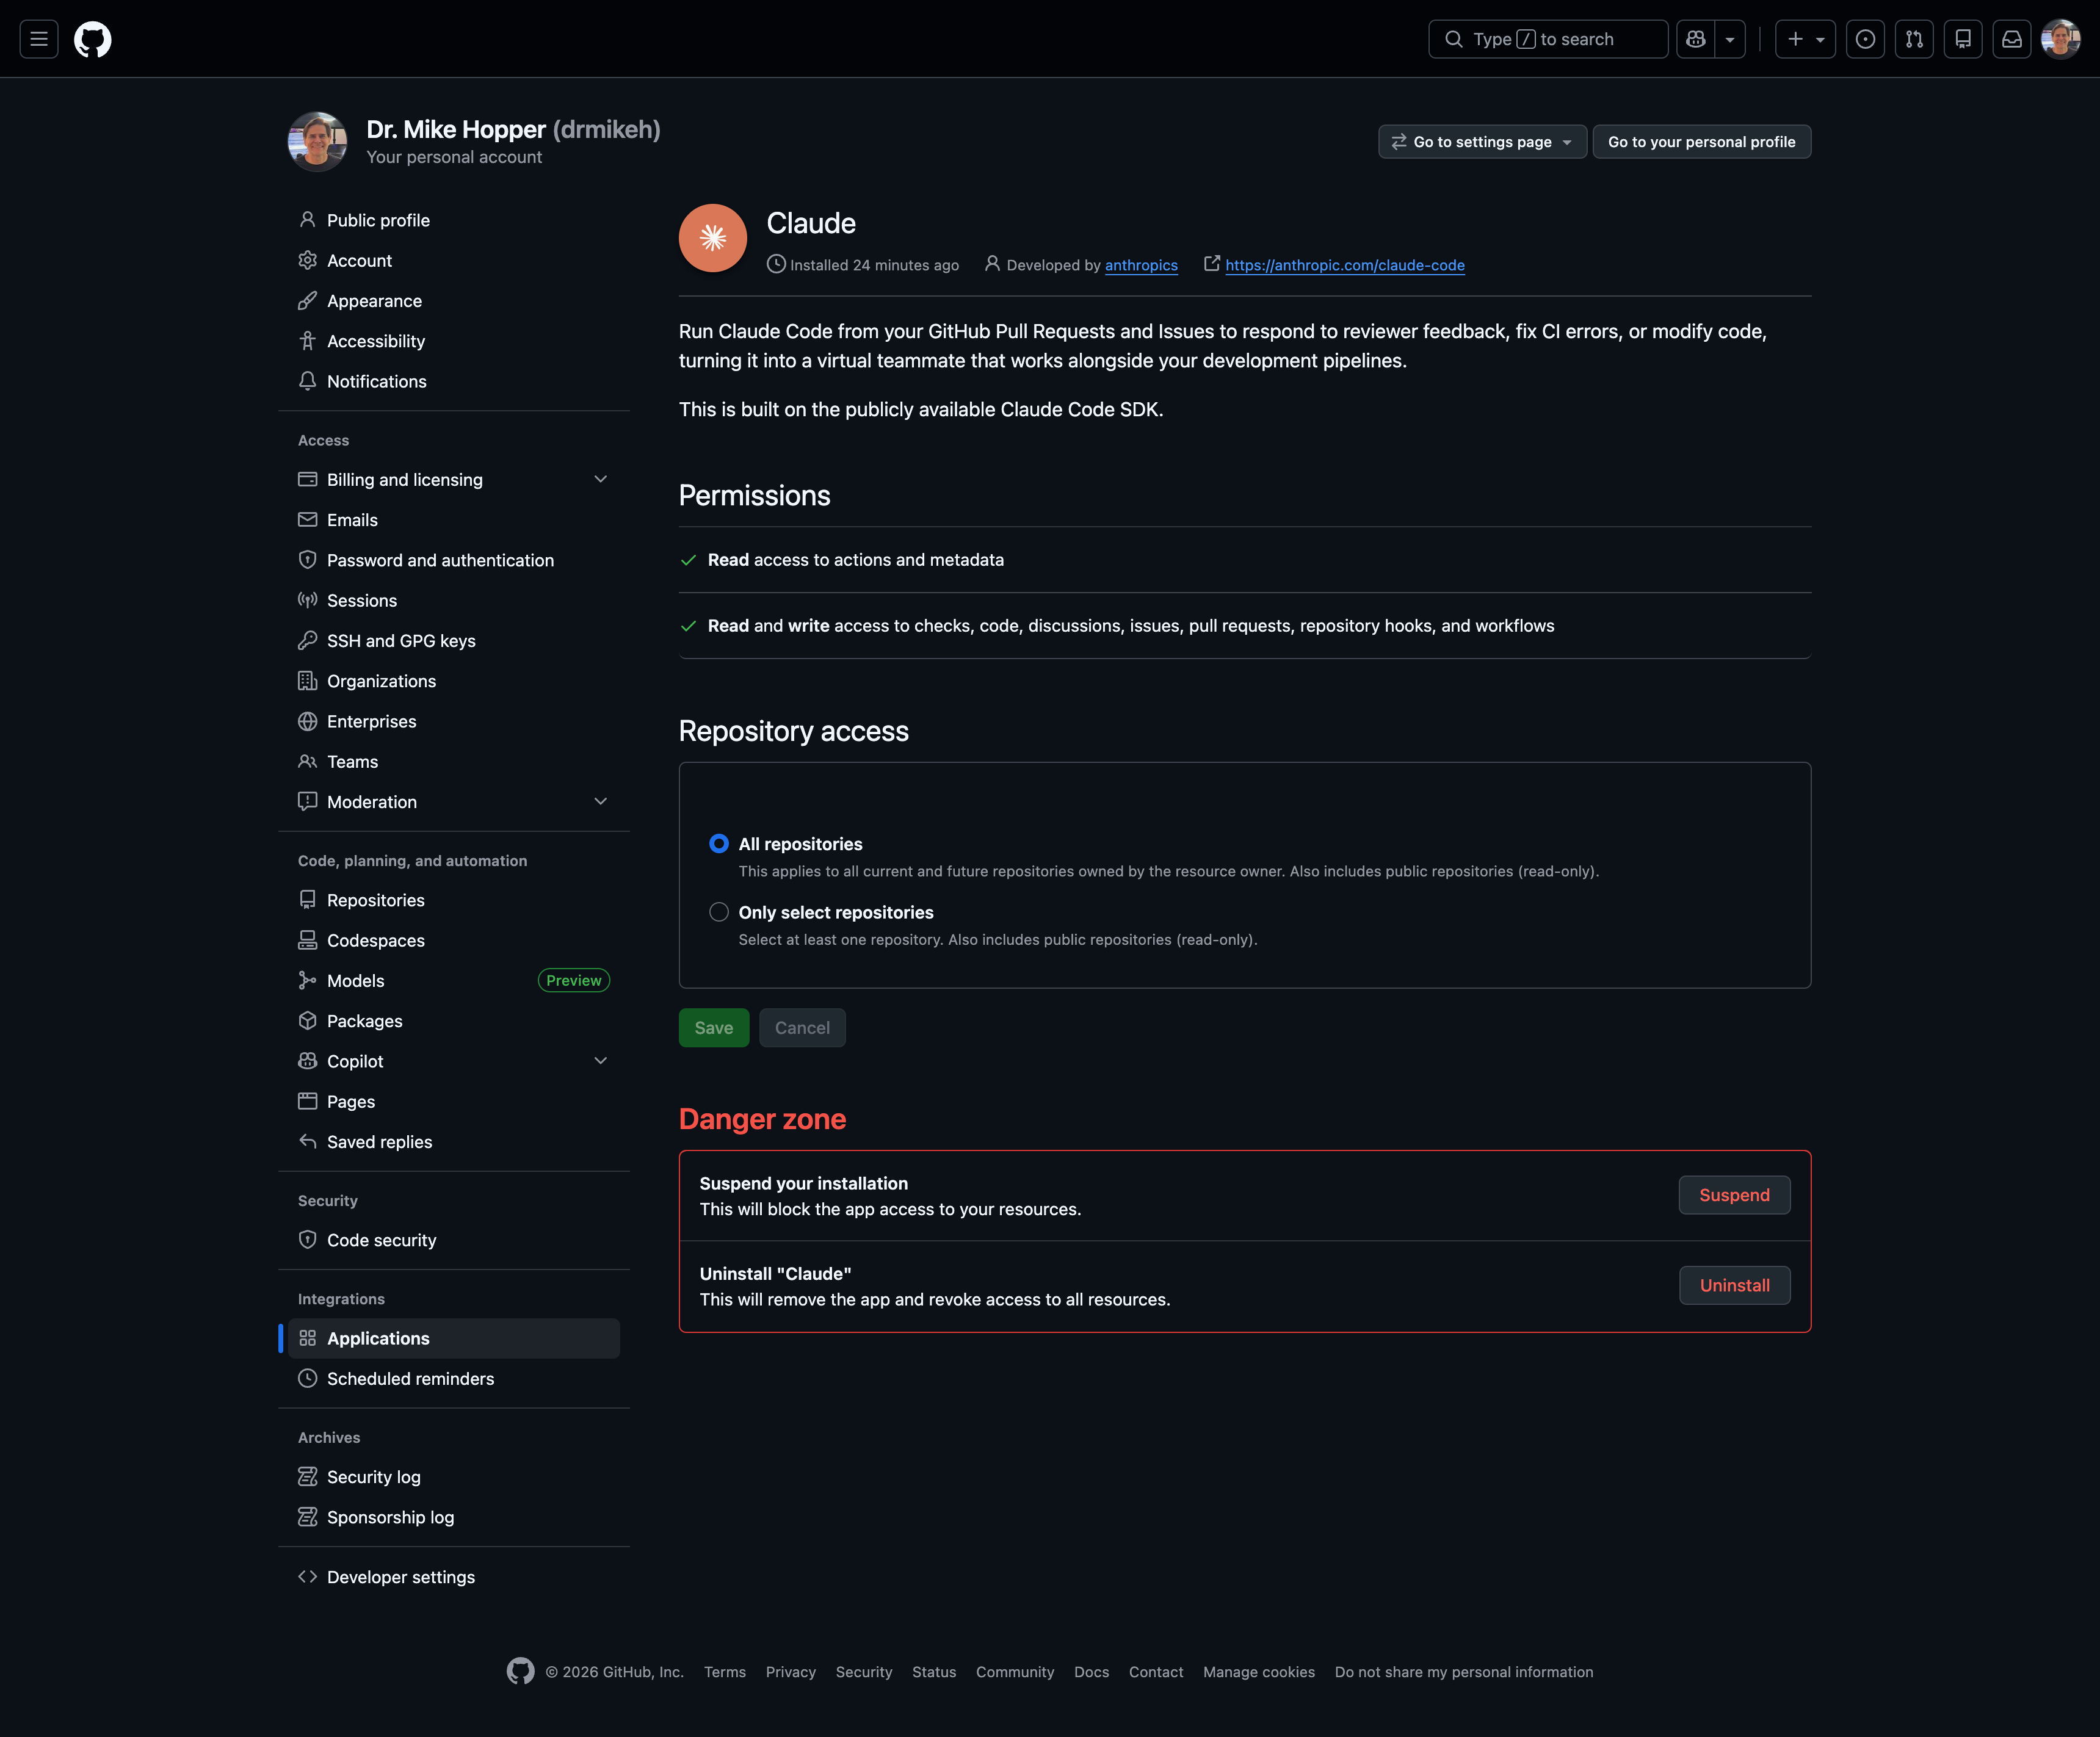Click the Preview badge next to Models

pos(574,980)
